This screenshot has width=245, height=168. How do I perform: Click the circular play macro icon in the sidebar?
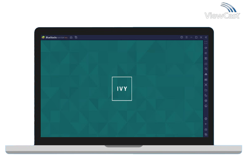[x=206, y=69]
